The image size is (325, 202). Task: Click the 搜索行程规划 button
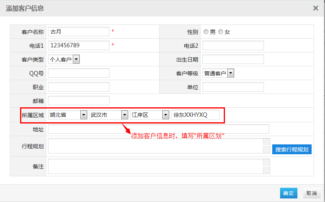pyautogui.click(x=292, y=150)
